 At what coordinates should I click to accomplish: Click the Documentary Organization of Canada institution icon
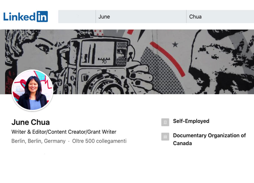165,136
